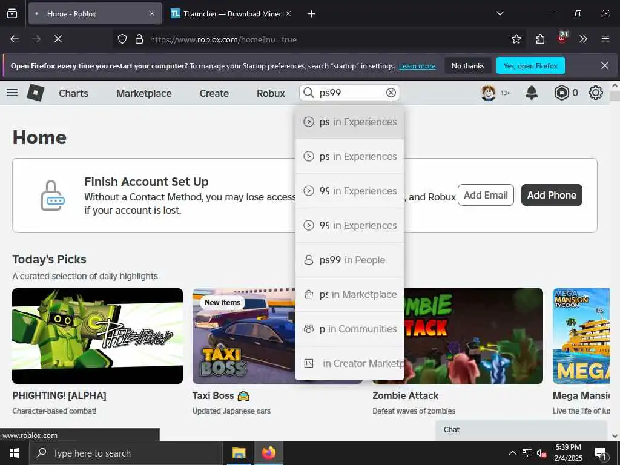This screenshot has height=465, width=620.
Task: Click the Add Phone button
Action: pos(552,195)
